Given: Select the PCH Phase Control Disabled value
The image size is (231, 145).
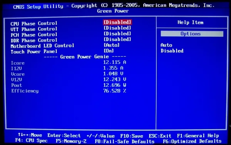Looking at the screenshot, I should click(117, 34).
